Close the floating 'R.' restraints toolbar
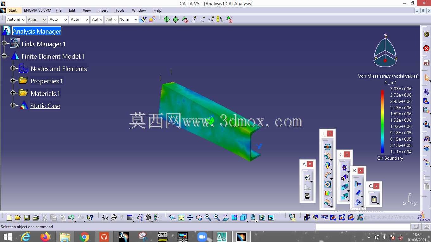 point(360,170)
